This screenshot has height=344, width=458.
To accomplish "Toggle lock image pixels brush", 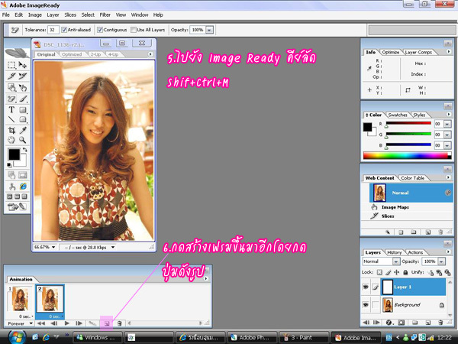I will point(388,272).
